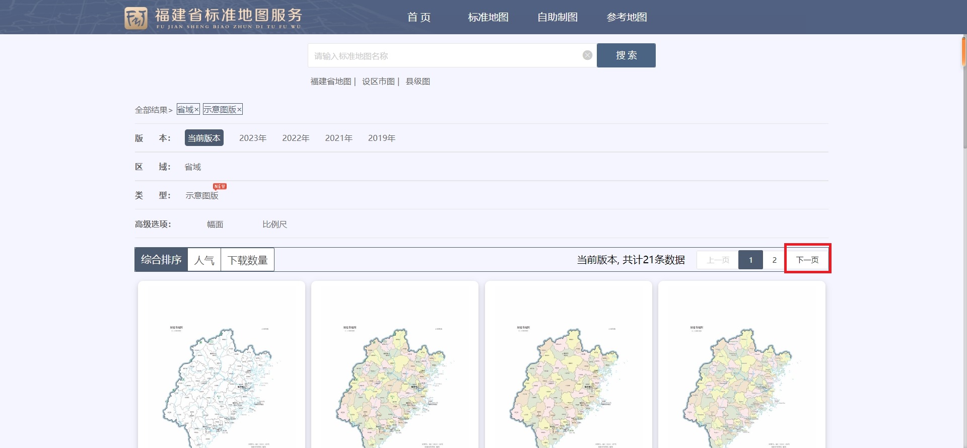
Task: Click the 上一页 pagination button
Action: tap(718, 260)
